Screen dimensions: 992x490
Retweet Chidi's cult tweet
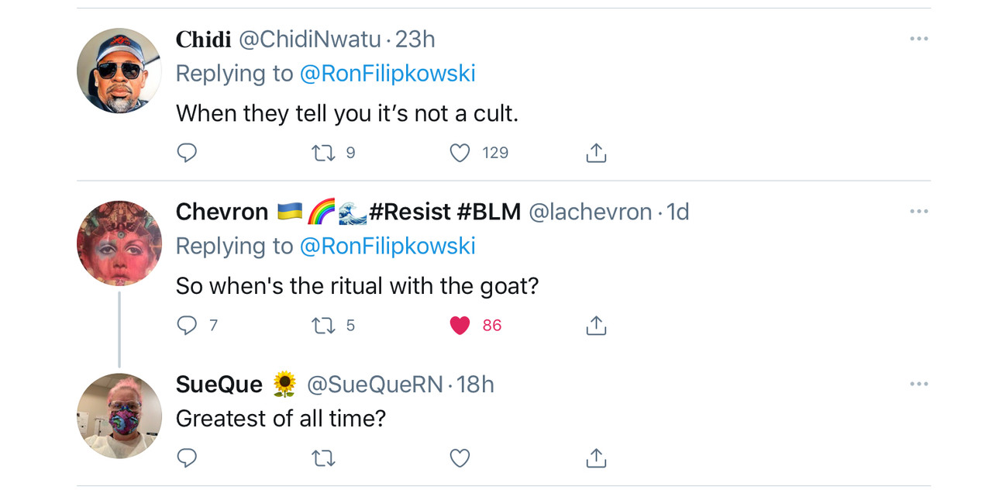pos(322,153)
